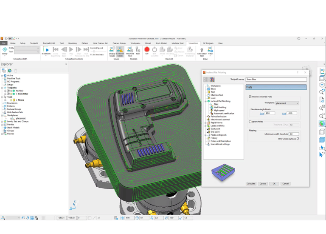Select Wall finishing in dialog tree
This screenshot has height=234, width=326.
coord(220,107)
